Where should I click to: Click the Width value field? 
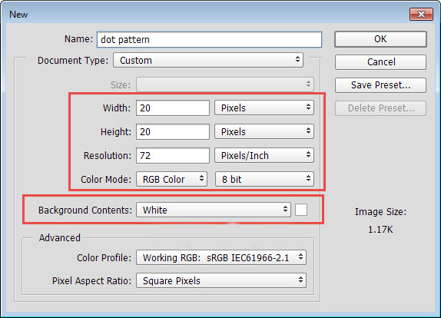coord(173,108)
